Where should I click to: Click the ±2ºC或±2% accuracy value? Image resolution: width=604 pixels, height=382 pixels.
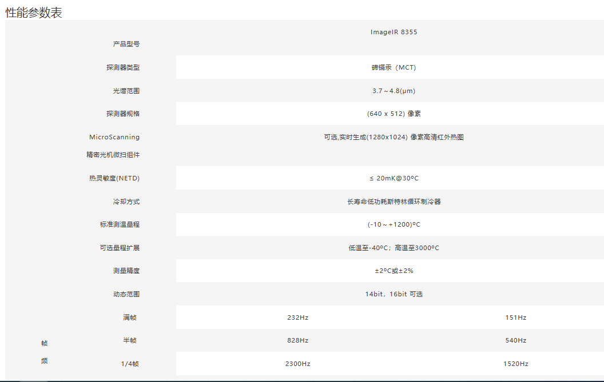[x=394, y=271]
